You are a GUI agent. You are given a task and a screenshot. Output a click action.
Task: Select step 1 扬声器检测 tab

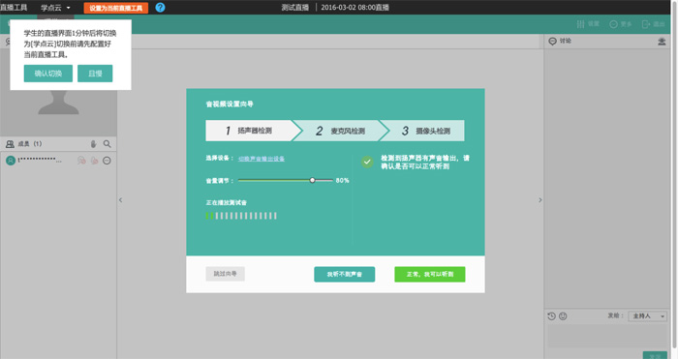(x=250, y=131)
